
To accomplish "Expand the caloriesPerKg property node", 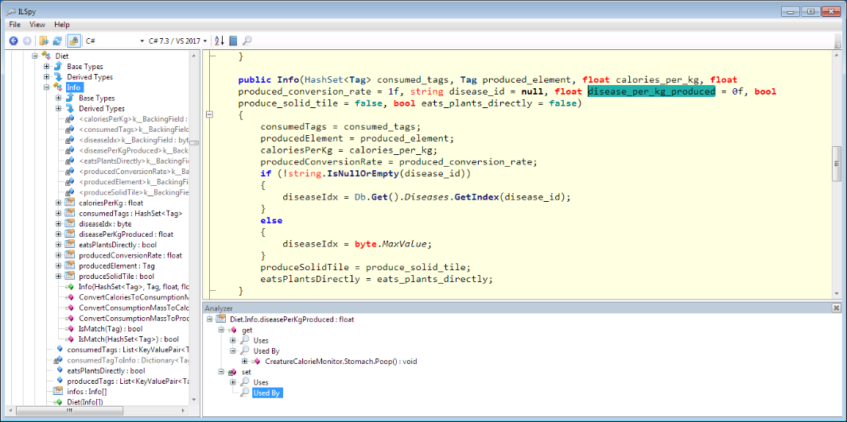I will (x=59, y=203).
